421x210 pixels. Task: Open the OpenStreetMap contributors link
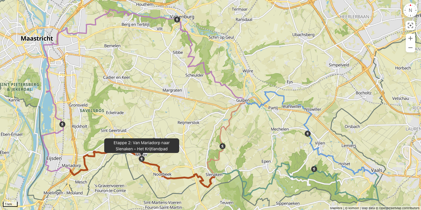point(399,208)
